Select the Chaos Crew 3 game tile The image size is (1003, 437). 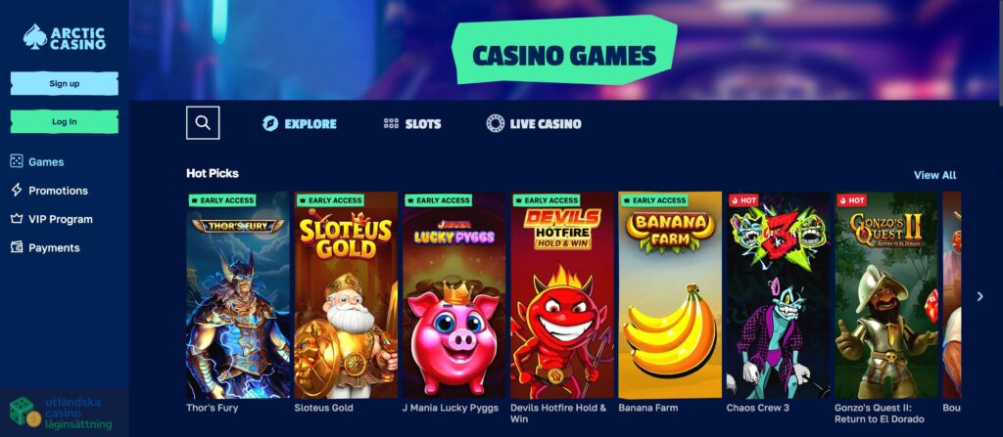tap(778, 295)
